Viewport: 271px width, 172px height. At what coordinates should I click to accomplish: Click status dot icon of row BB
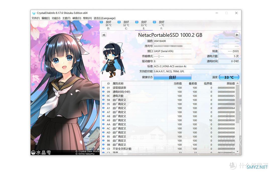[103, 144]
